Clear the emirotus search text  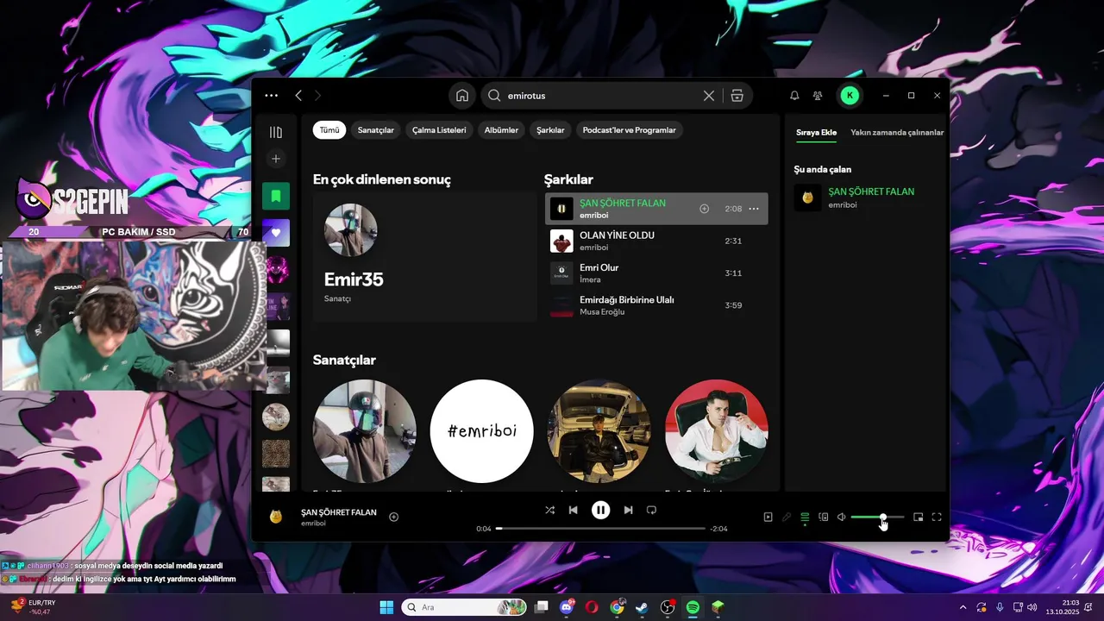pos(709,96)
